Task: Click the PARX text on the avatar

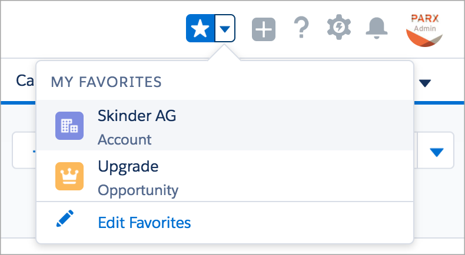Action: [x=425, y=18]
